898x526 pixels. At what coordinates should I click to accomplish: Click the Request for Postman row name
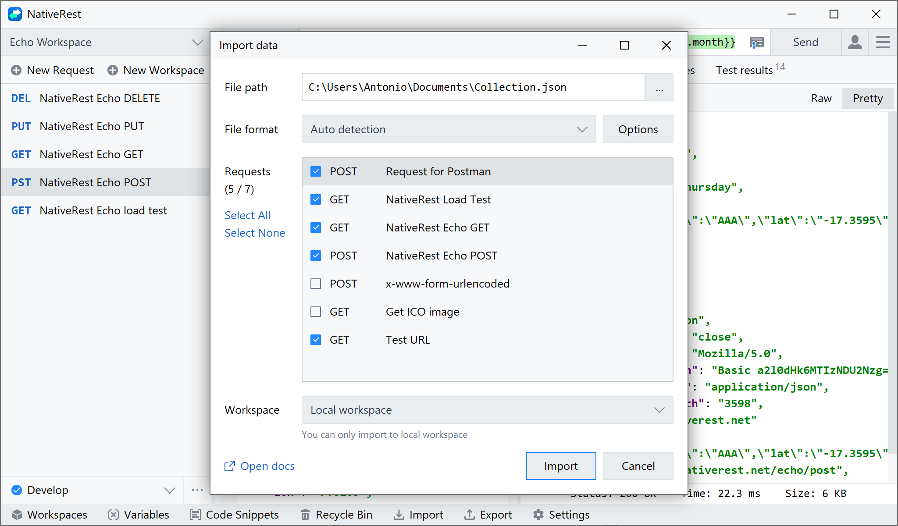438,171
